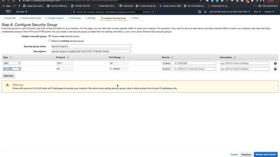The height and width of the screenshot is (157, 280).
Task: Open the YouTube Top 100 bookmark
Action: point(81,6)
